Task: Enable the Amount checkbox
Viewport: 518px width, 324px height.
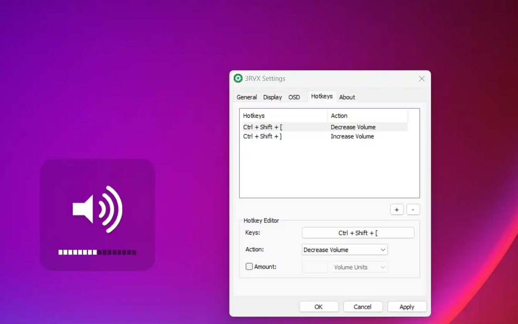Action: [x=249, y=267]
